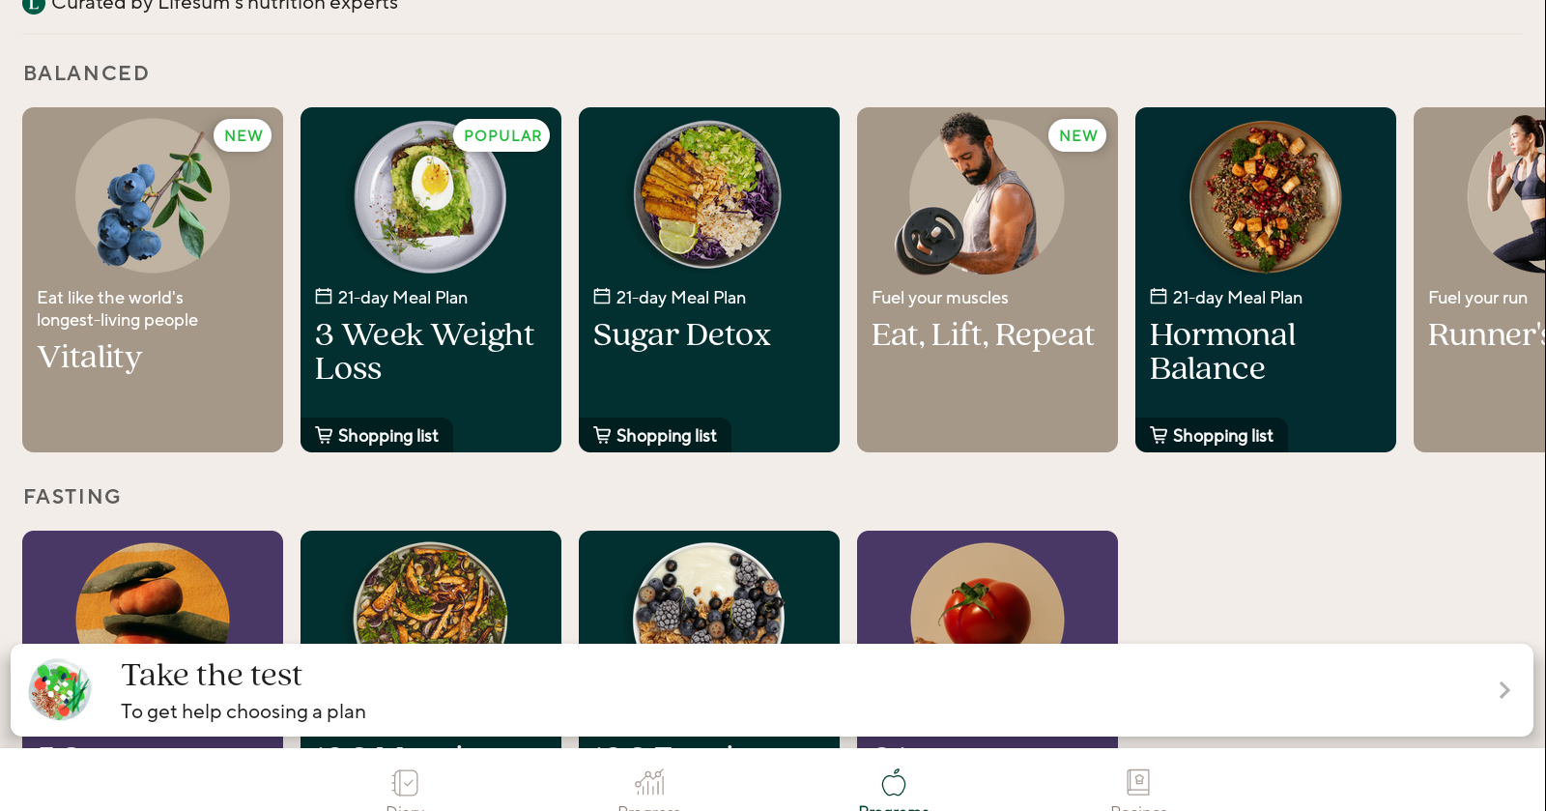Screen dimensions: 1546x811
Task: Click the salad bowl icon beside Take the test
Action: (59, 690)
